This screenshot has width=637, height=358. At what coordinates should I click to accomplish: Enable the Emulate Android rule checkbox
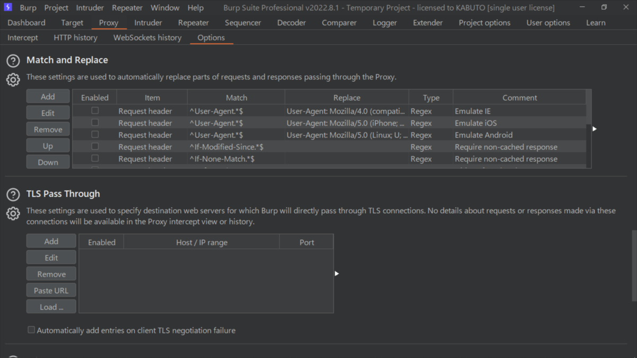coord(95,135)
